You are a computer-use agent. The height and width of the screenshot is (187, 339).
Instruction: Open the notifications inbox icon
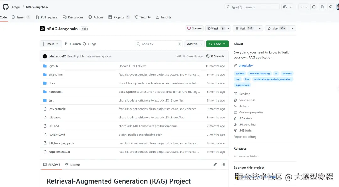pyautogui.click(x=331, y=7)
